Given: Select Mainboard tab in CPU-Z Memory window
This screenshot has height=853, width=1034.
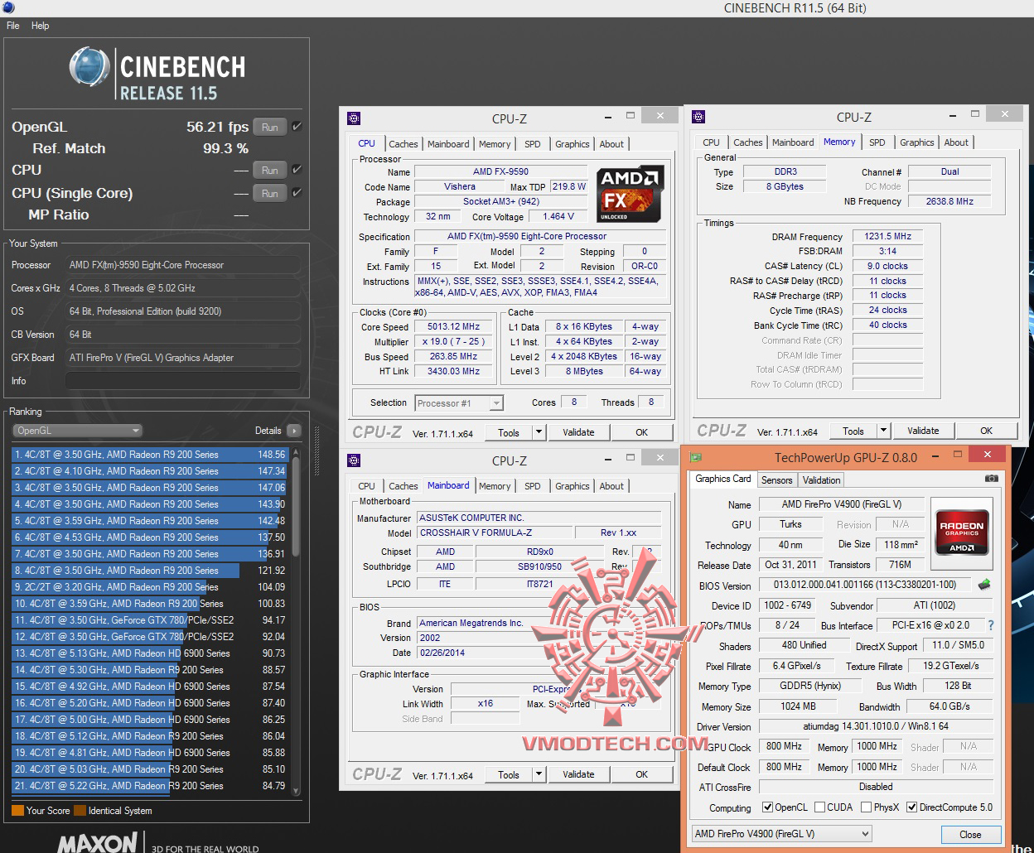Looking at the screenshot, I should (x=793, y=142).
